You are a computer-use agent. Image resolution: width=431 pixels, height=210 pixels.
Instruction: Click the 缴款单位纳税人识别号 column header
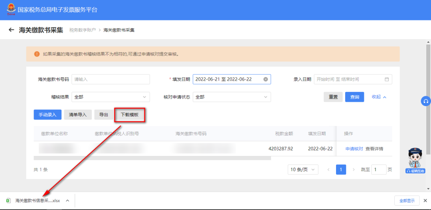(117, 134)
